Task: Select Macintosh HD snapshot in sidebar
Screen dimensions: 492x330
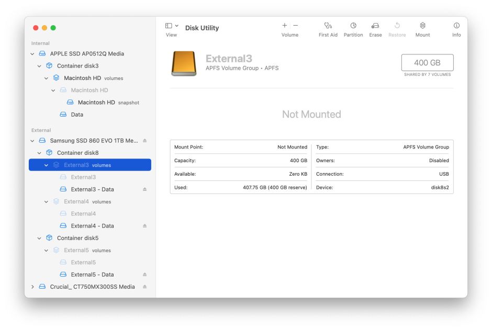Action: [x=96, y=103]
